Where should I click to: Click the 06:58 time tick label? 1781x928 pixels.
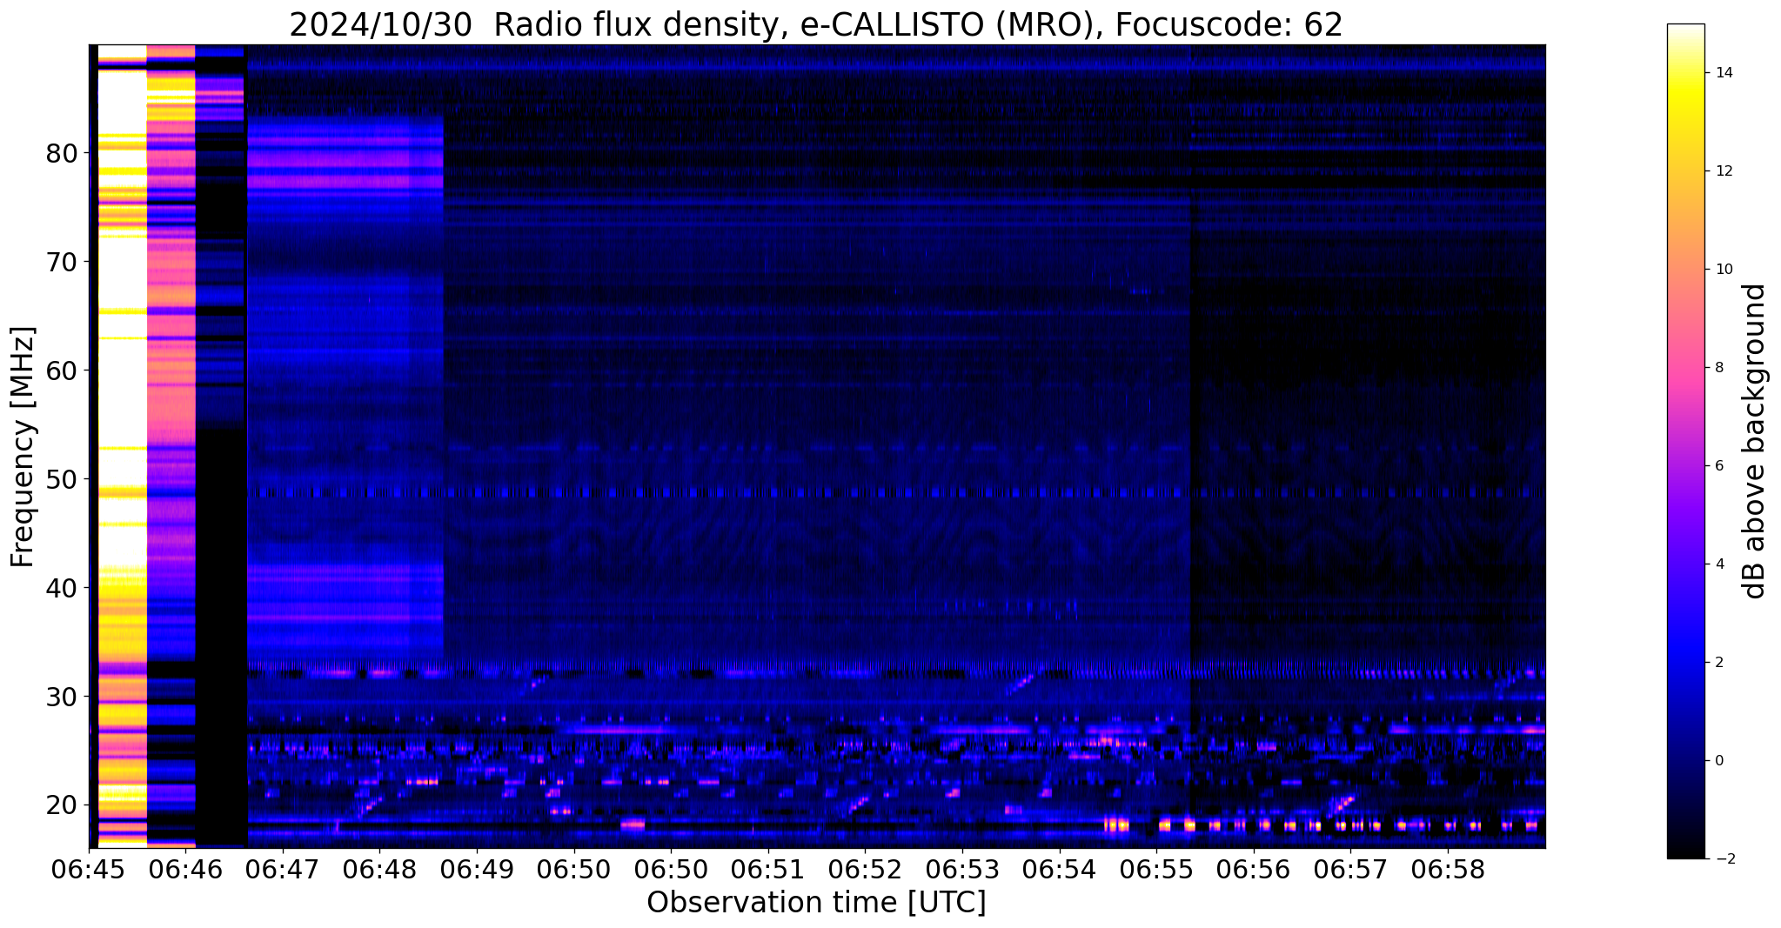point(1448,870)
